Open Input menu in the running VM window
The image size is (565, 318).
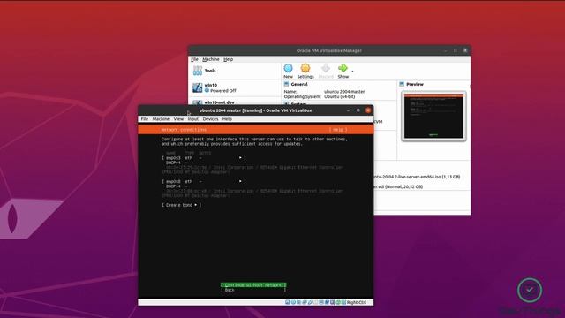192,118
